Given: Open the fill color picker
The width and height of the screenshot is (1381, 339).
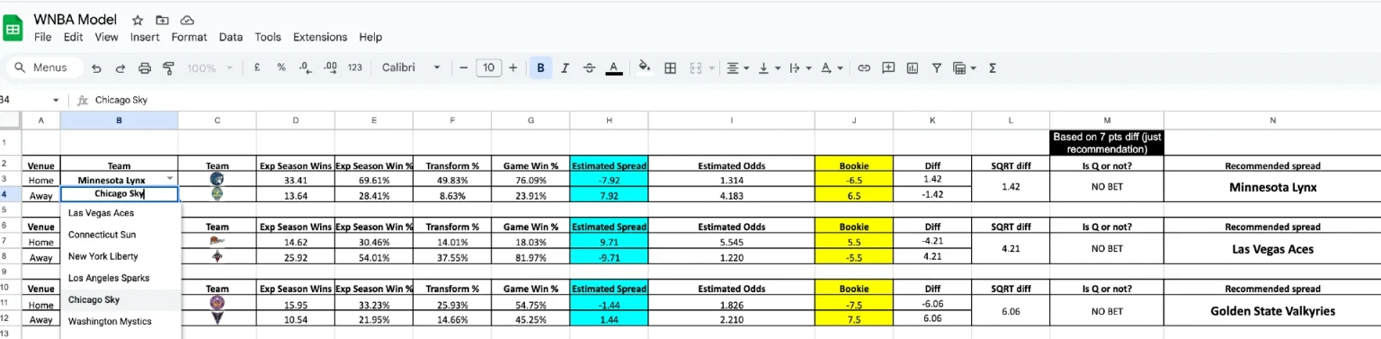Looking at the screenshot, I should 644,67.
